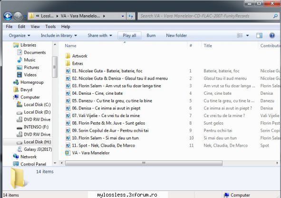Select file icon of 07. Vali Vijelie track
The image size is (281, 198).
pyautogui.click(x=68, y=116)
